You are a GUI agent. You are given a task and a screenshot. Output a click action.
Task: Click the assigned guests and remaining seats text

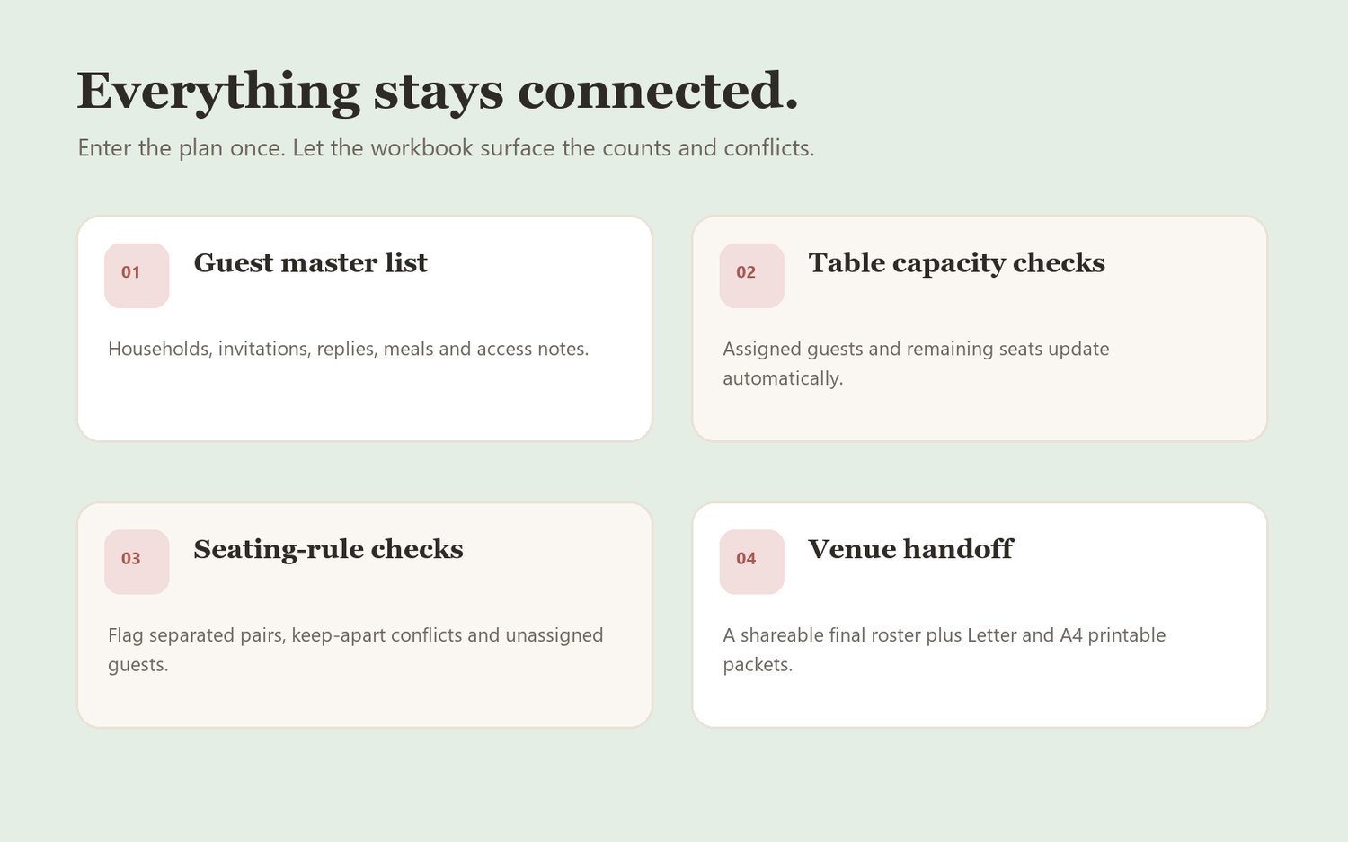tap(916, 363)
